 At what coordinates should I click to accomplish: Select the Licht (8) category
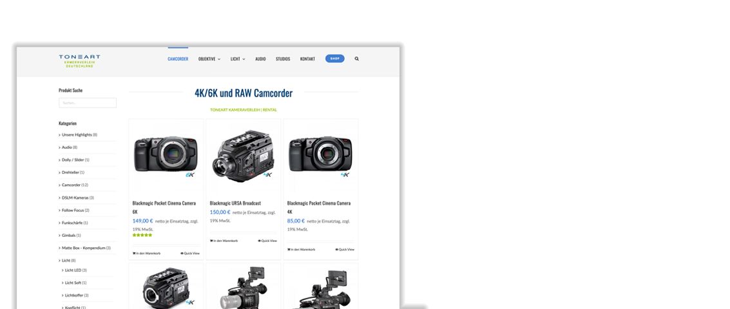click(x=68, y=261)
